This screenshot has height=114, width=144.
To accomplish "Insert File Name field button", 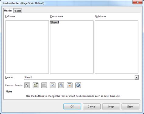I will pos(36,85).
